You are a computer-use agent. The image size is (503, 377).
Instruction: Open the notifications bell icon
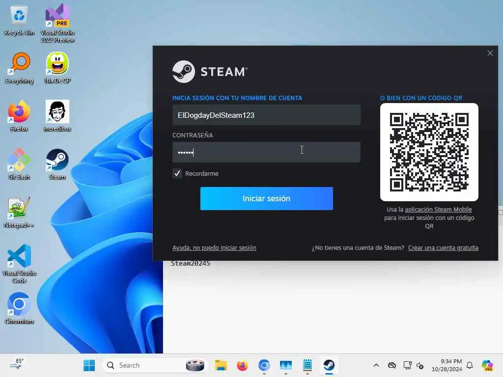470,365
